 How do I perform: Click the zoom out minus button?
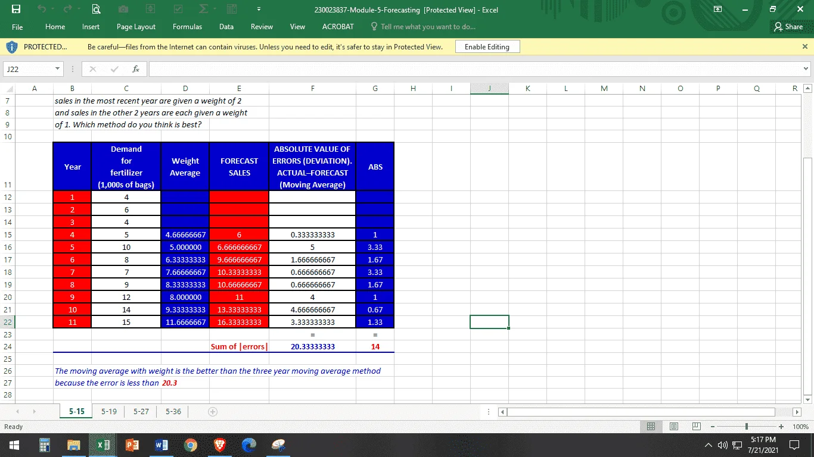point(713,427)
